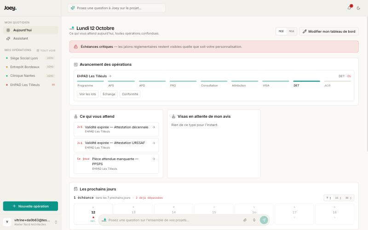Select day 15 in calendar strip
The height and width of the screenshot is (230, 368).
214,214
